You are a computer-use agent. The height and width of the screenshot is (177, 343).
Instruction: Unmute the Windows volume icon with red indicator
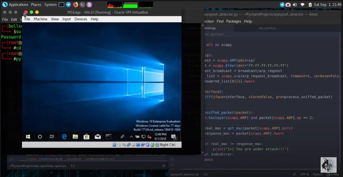click(x=149, y=136)
